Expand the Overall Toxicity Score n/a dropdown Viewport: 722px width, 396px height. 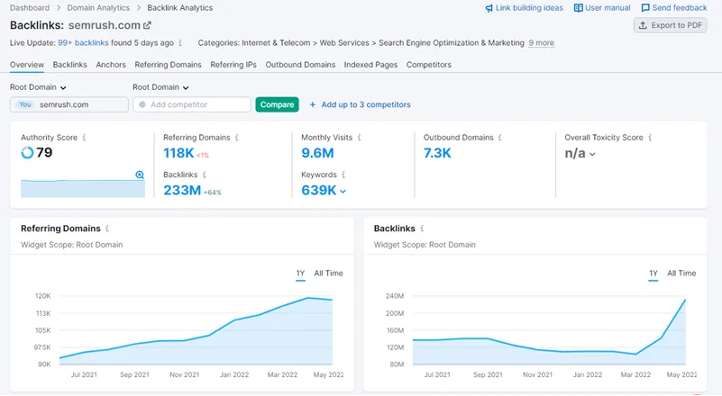coord(592,154)
